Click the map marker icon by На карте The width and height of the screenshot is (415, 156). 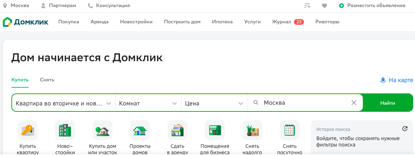[x=383, y=80]
